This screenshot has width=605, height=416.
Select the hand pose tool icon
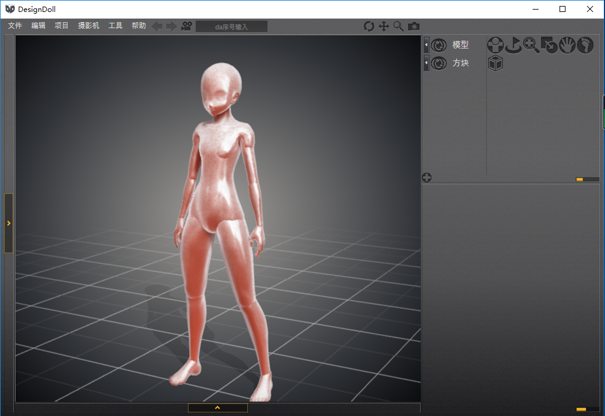[567, 45]
